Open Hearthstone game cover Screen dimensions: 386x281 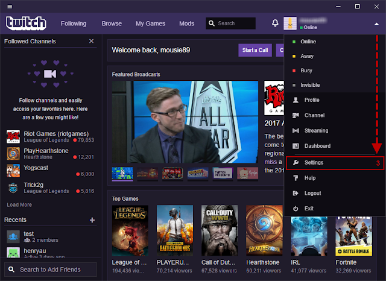264,230
